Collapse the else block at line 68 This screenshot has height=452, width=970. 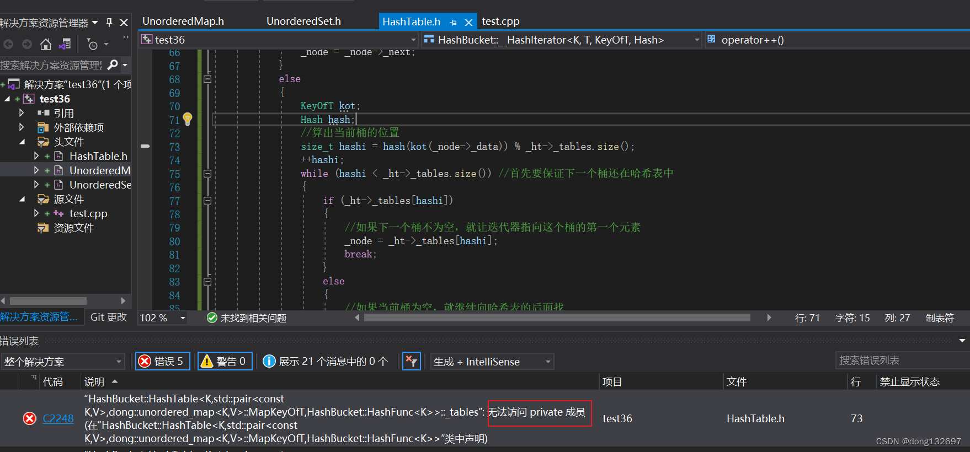click(x=207, y=79)
